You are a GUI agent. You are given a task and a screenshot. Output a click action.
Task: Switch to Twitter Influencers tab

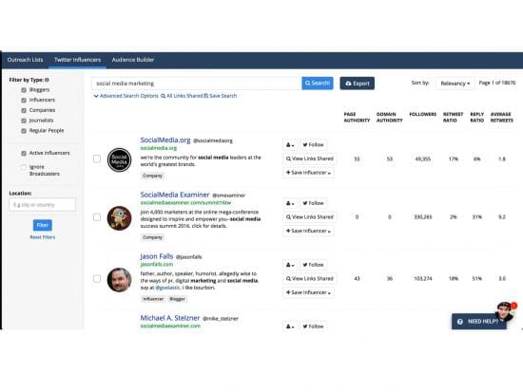pyautogui.click(x=77, y=60)
